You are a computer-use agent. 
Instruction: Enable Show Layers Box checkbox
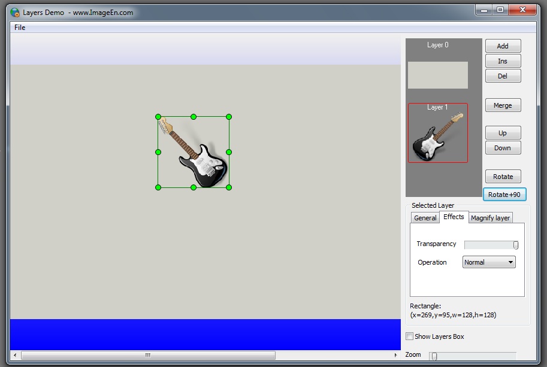410,336
